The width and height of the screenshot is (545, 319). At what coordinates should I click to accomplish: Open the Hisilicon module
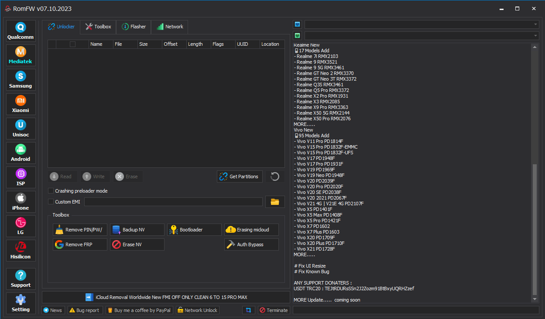(21, 251)
